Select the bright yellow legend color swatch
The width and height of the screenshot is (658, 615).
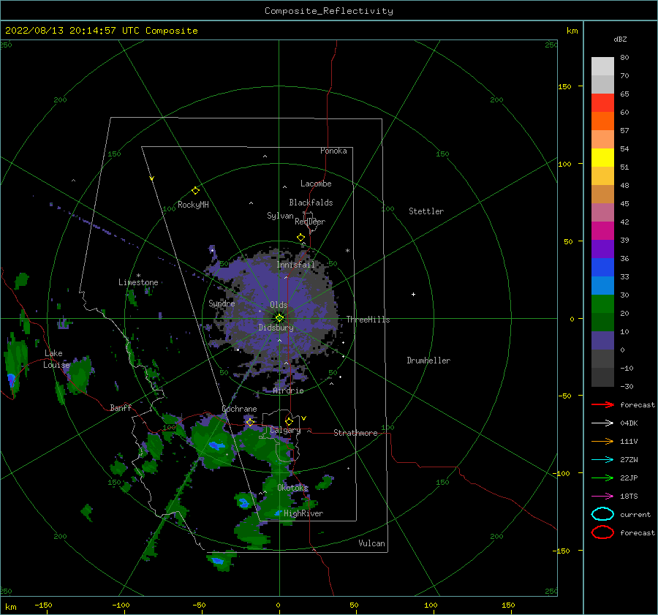[x=602, y=158]
